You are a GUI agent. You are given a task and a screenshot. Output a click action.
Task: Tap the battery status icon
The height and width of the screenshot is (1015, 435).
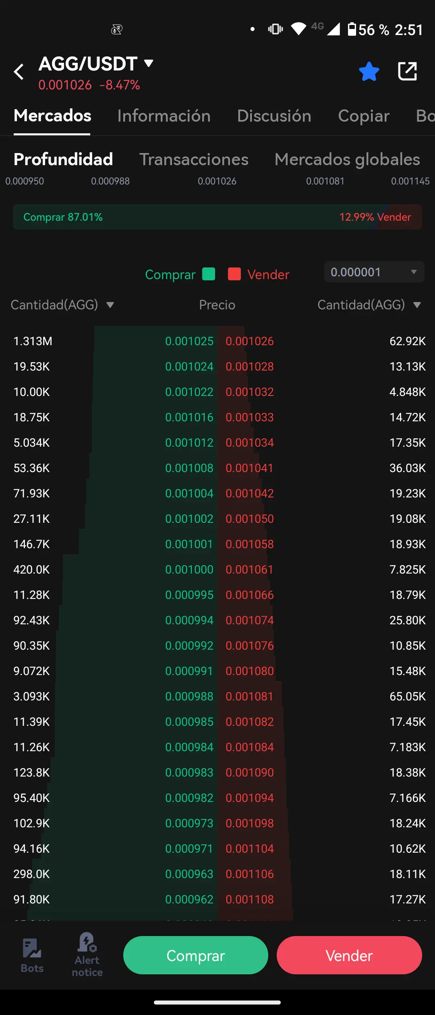[352, 29]
